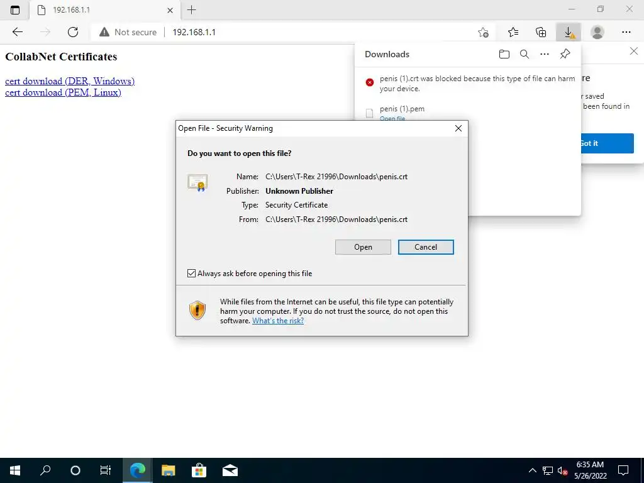
Task: Open the Collections icon
Action: (x=541, y=32)
